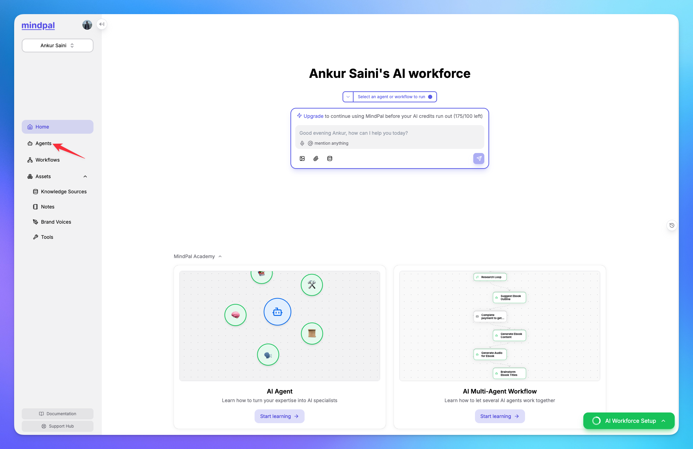Click the profile avatar picture
Screen dimensions: 693x449
click(87, 24)
